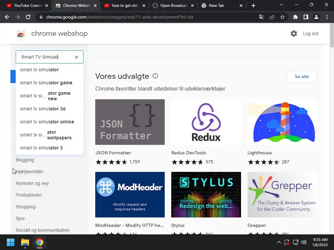Clear the store search field
This screenshot has height=250, width=334.
point(76,57)
